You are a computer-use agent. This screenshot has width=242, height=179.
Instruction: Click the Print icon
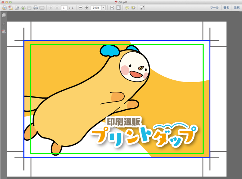(36, 8)
